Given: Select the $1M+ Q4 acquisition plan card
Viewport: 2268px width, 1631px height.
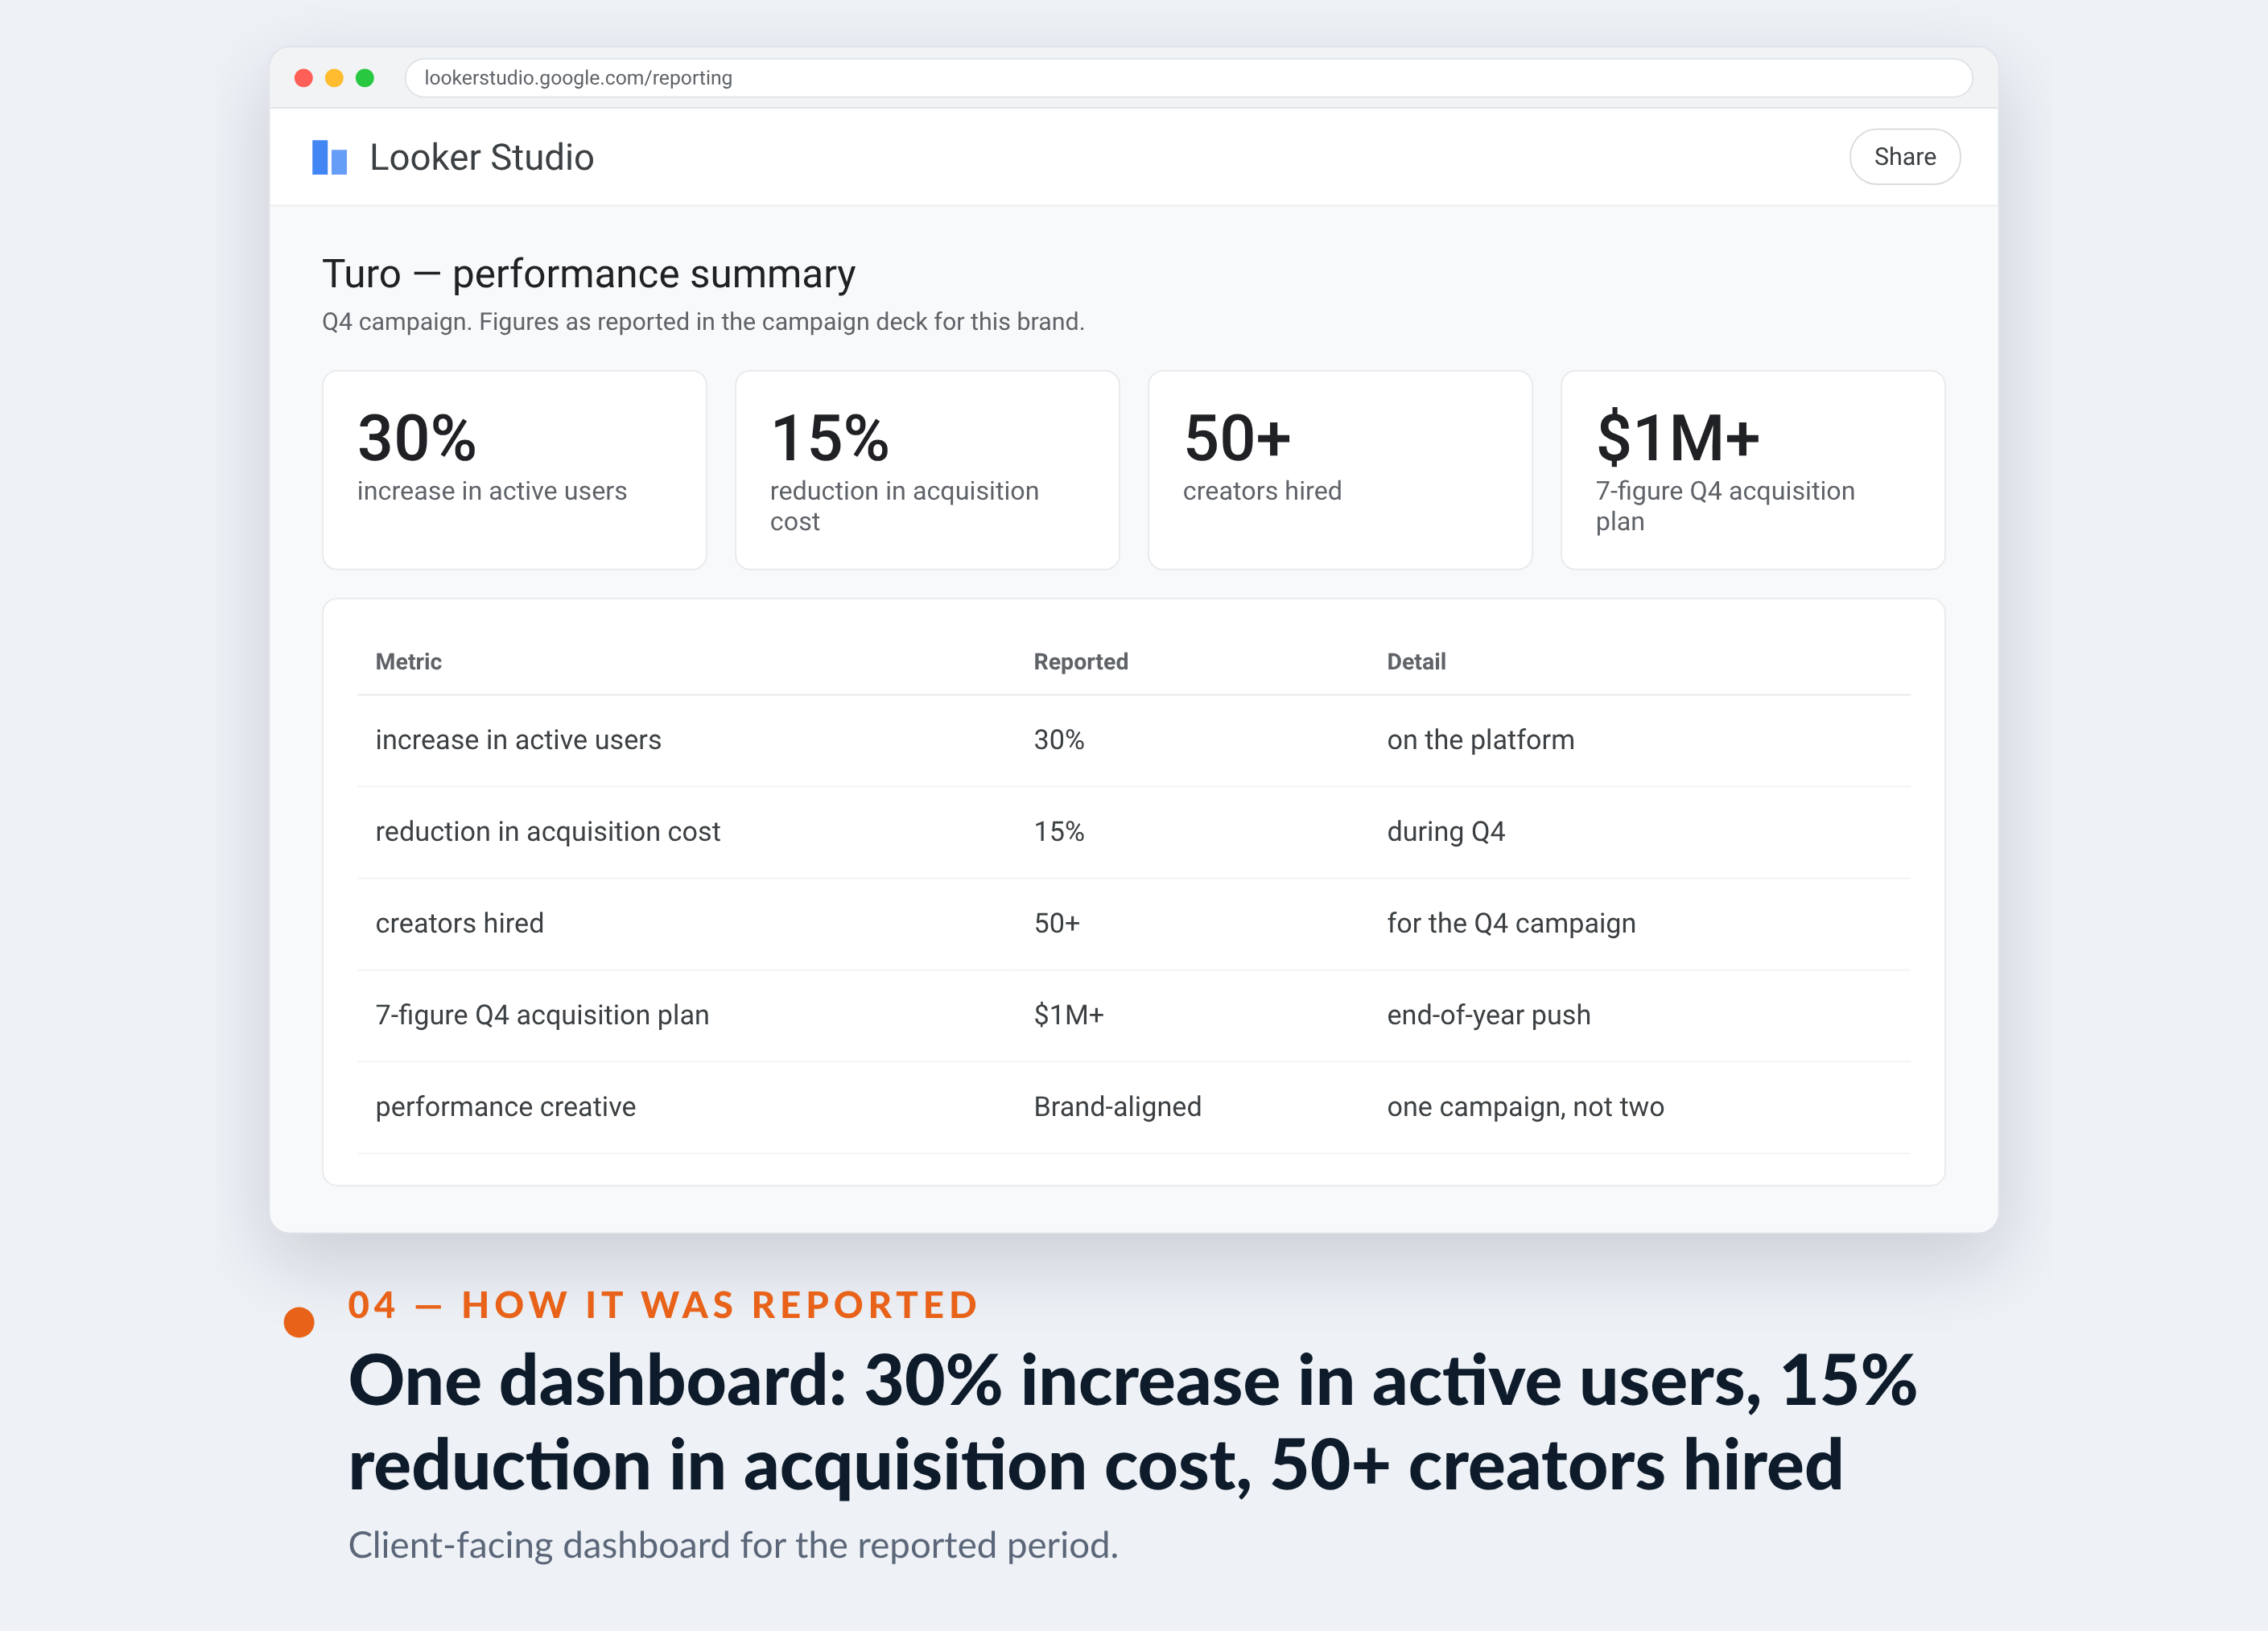Looking at the screenshot, I should [1753, 470].
